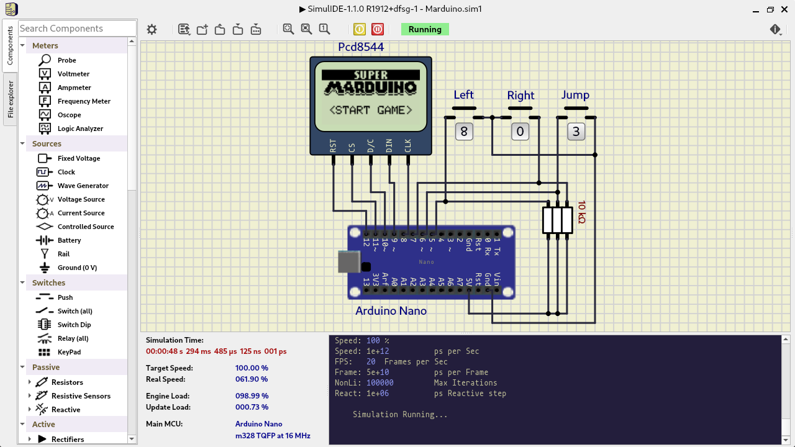
Task: Switch to the File explorer tab
Action: [x=11, y=99]
